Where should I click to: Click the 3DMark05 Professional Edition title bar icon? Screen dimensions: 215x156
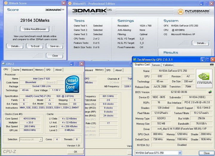[x=70, y=3]
